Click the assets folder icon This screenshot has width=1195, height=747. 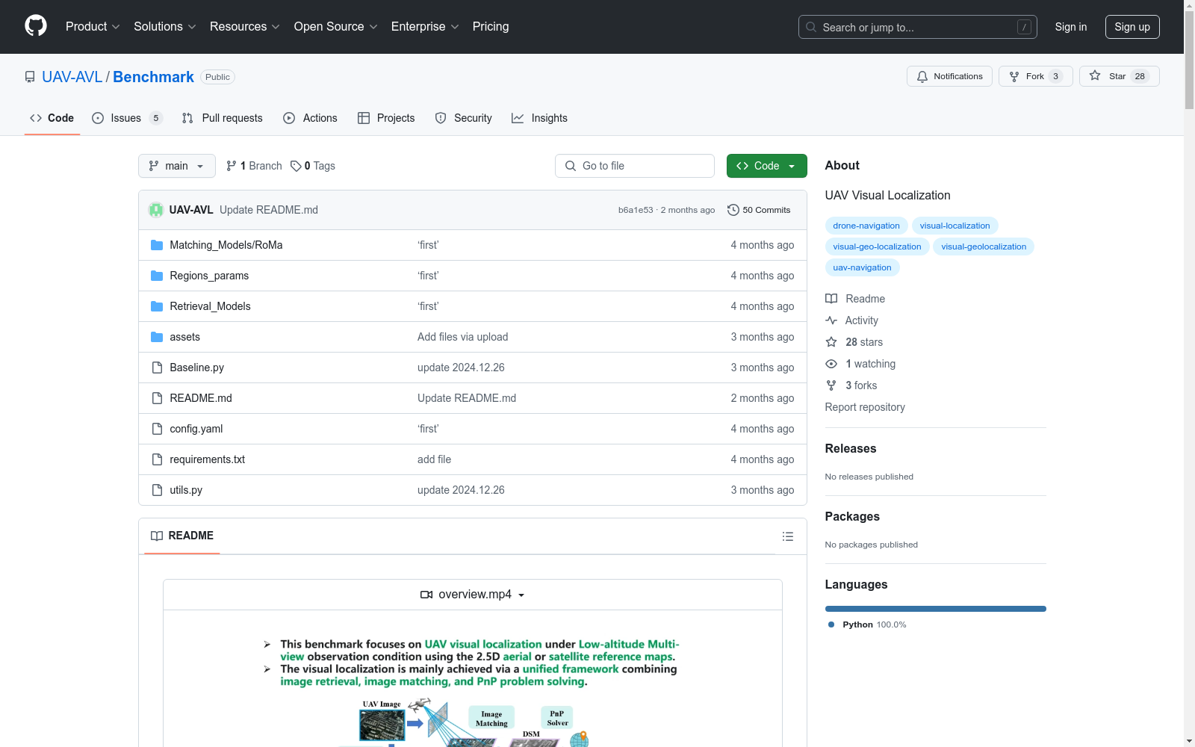click(157, 337)
